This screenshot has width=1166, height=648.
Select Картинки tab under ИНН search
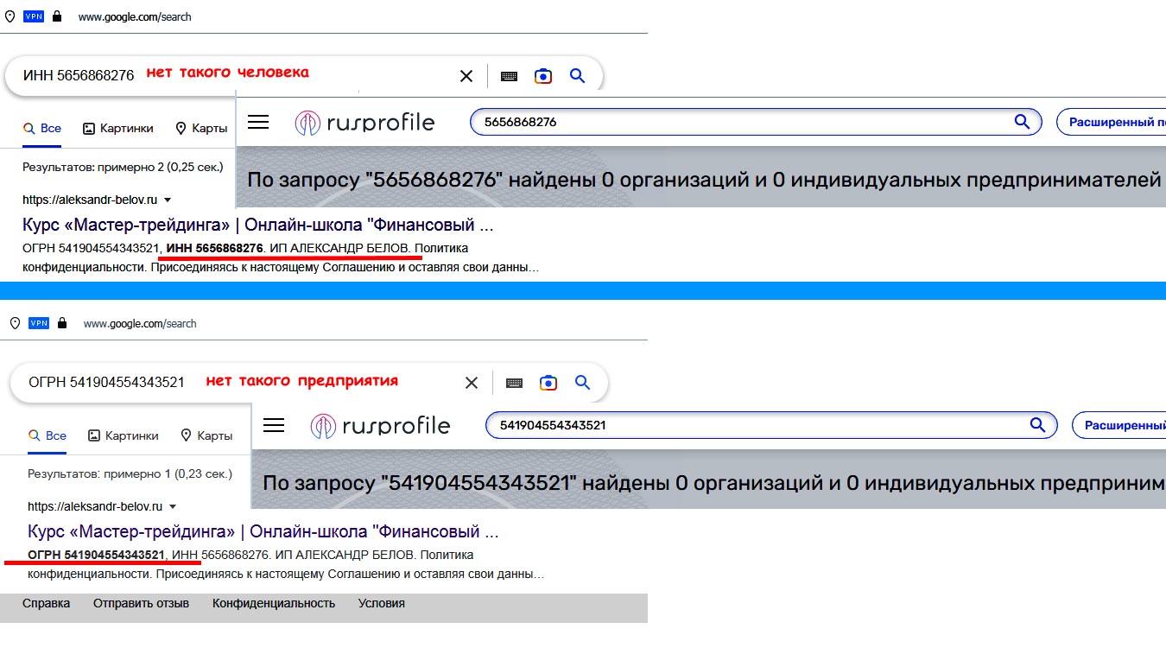point(118,128)
